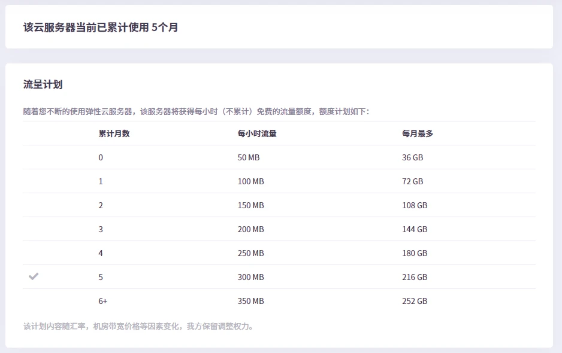Click the 216 GB monthly cell

point(415,277)
